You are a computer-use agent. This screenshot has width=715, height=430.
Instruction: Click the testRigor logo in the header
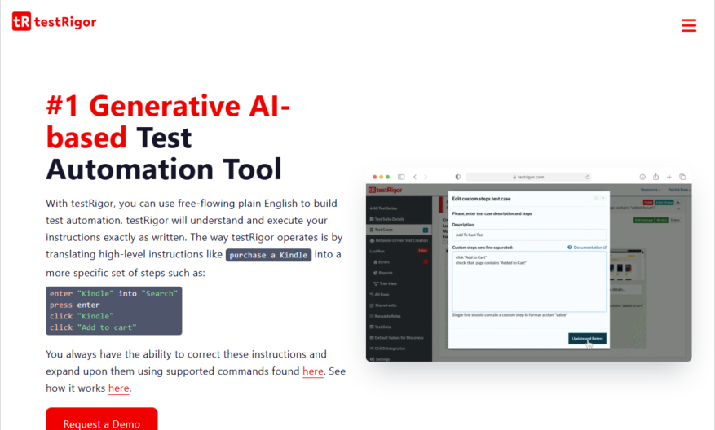coord(55,21)
